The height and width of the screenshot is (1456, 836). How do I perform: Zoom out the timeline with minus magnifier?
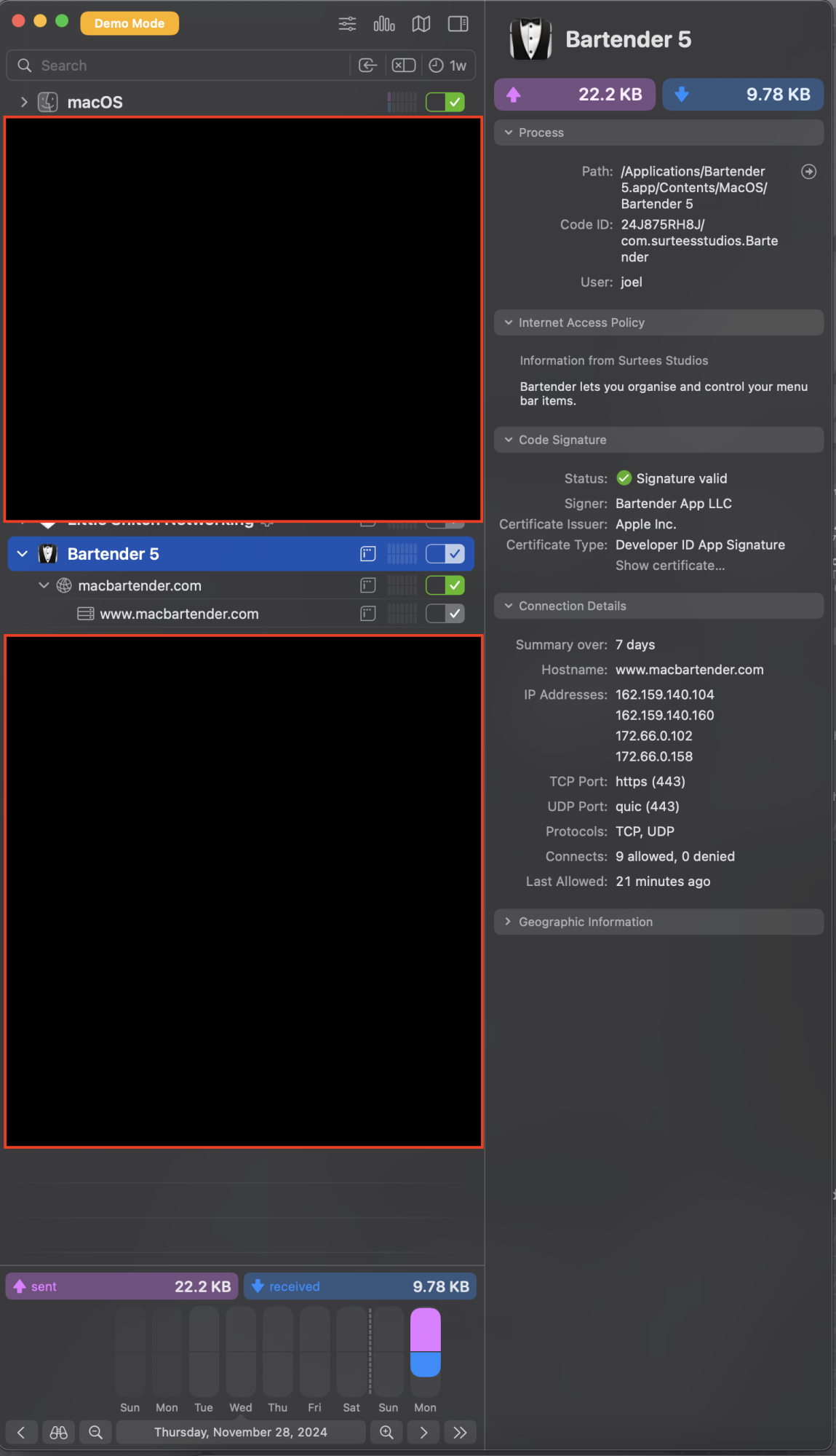click(x=95, y=1433)
